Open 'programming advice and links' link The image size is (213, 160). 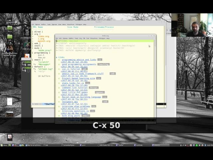79,60
